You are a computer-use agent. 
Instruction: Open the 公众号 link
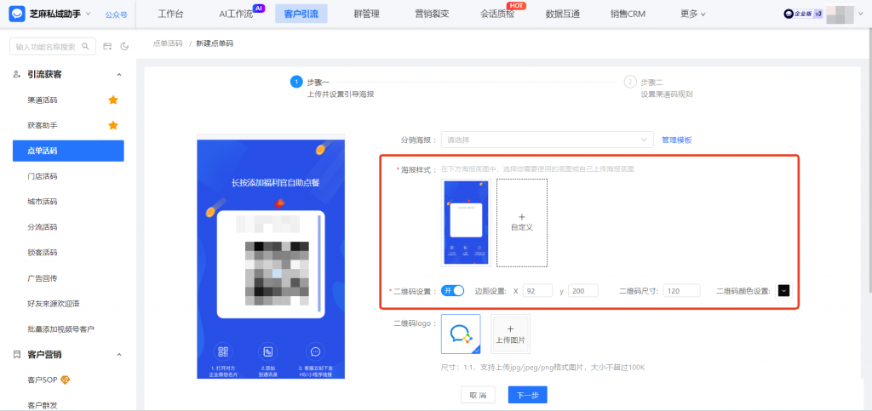point(116,14)
